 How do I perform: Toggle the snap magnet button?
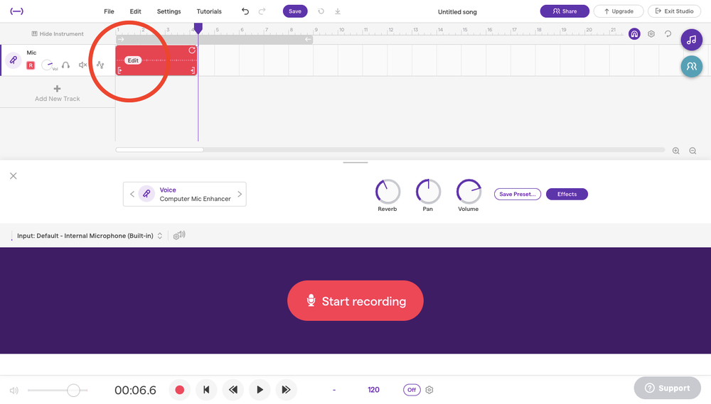pyautogui.click(x=634, y=34)
